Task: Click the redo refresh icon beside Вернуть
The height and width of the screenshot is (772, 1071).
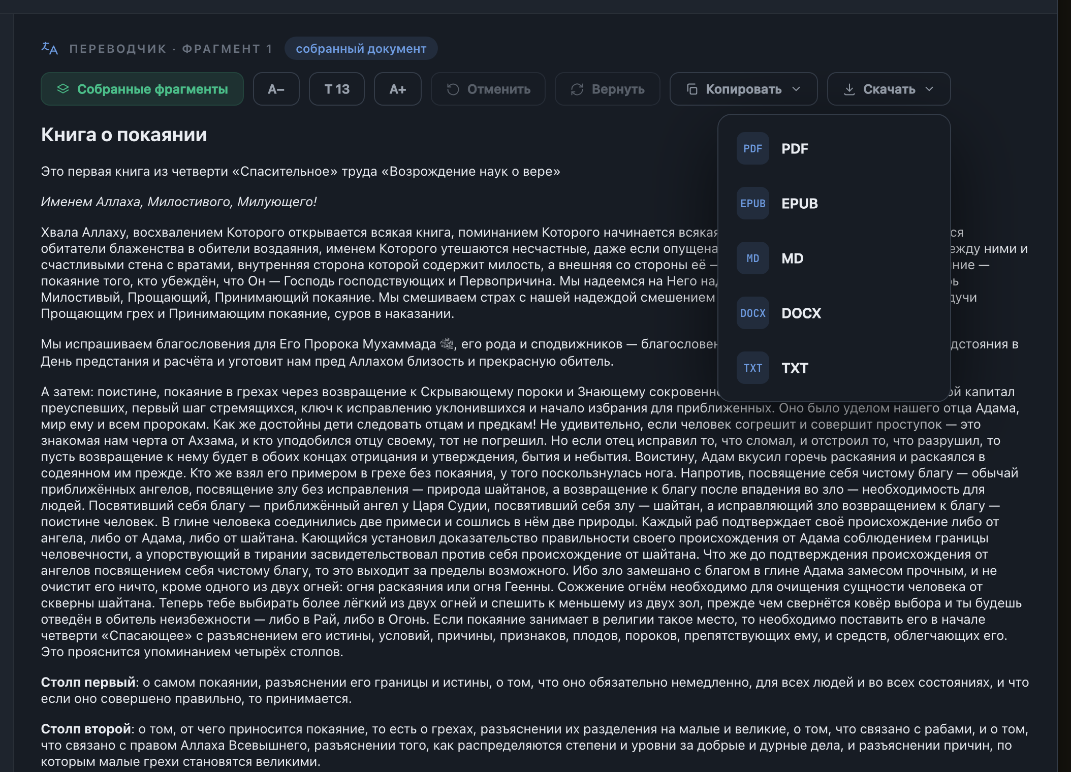Action: click(577, 89)
